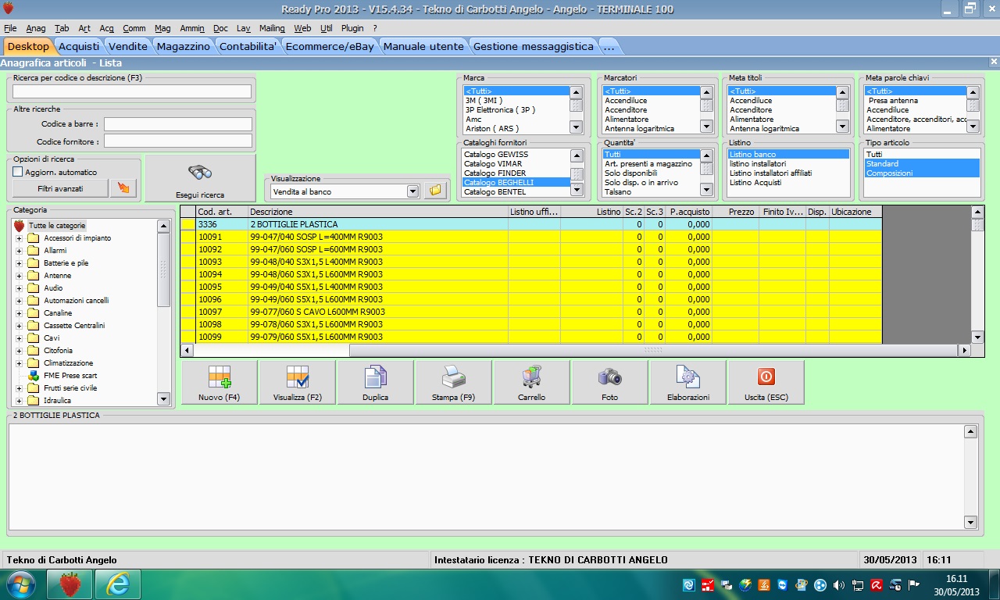
Task: Click the network connection tray icon
Action: (x=858, y=584)
